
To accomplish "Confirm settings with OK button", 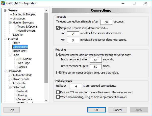I will pos(96,110).
